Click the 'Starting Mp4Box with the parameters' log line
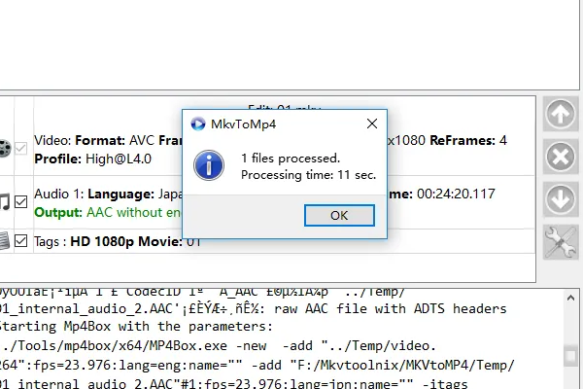The image size is (583, 389). (x=136, y=327)
